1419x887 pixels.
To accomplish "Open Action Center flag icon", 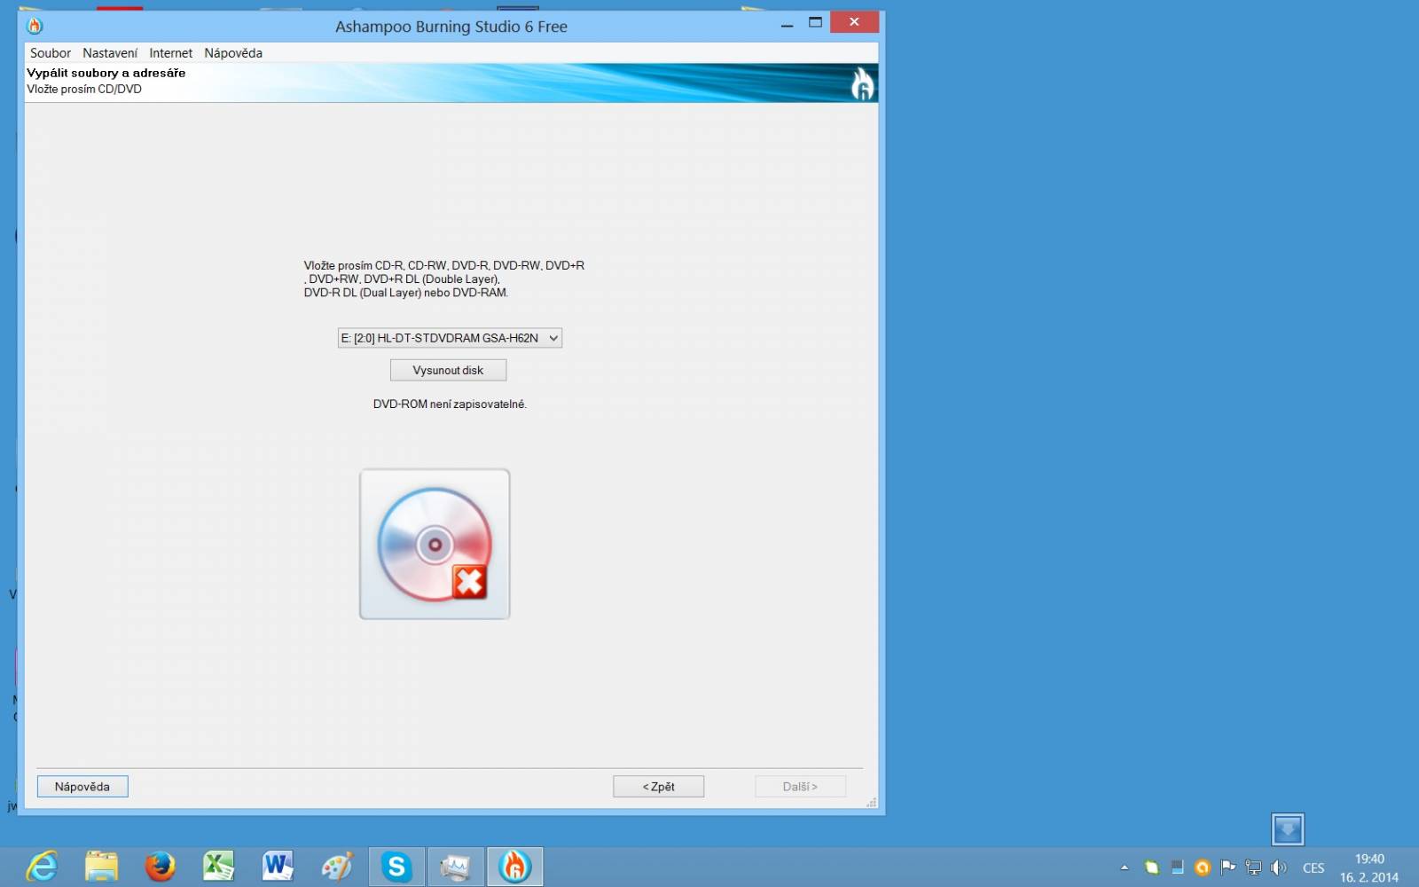I will click(1228, 867).
